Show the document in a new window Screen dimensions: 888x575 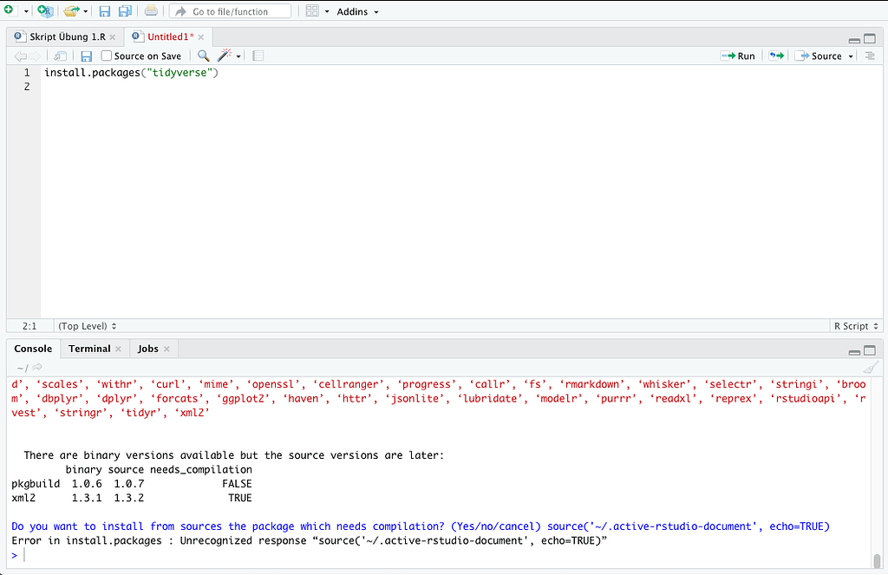60,56
